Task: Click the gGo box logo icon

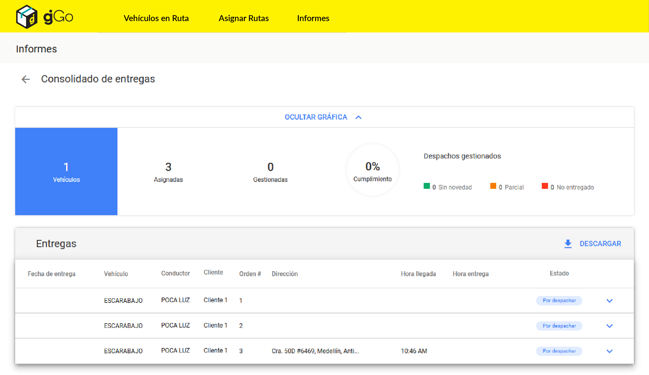Action: coord(27,17)
